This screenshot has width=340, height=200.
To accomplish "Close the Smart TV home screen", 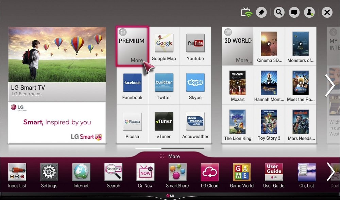I will pyautogui.click(x=327, y=12).
